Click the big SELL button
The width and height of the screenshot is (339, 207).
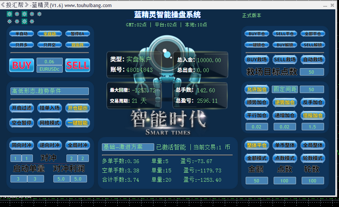point(77,65)
